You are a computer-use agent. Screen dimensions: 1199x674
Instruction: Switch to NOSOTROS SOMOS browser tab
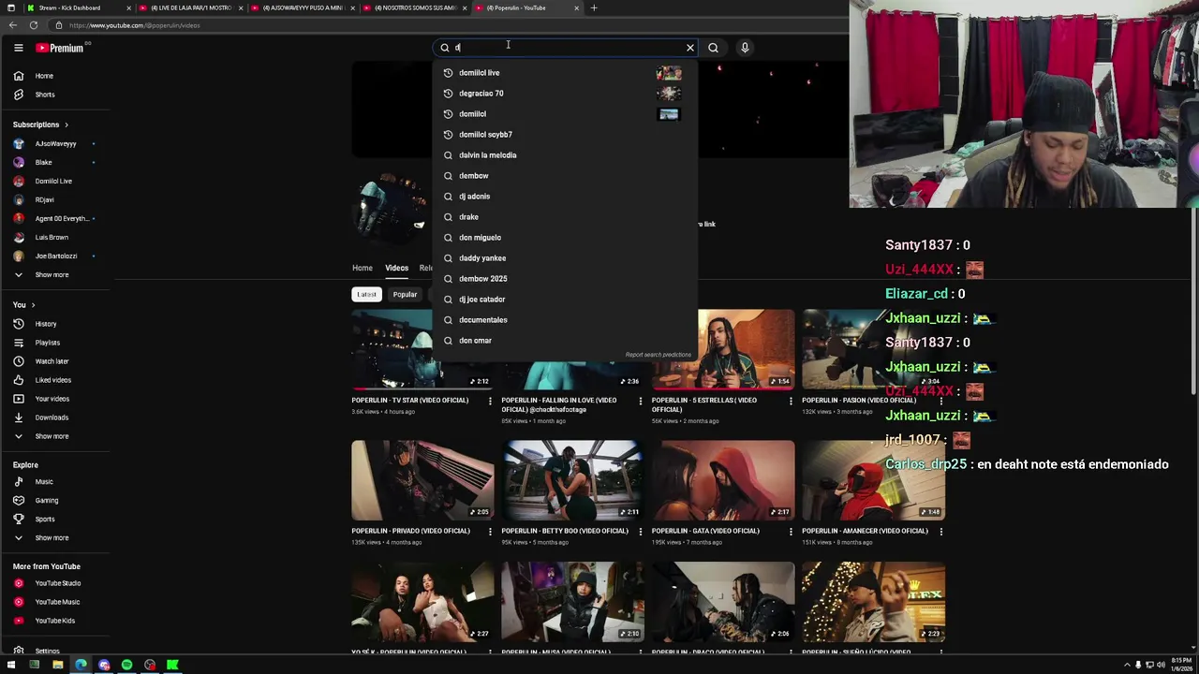coord(415,7)
